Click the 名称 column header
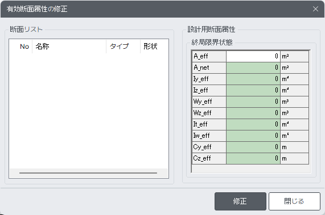Image resolution: width=325 pixels, height=215 pixels. [x=69, y=47]
